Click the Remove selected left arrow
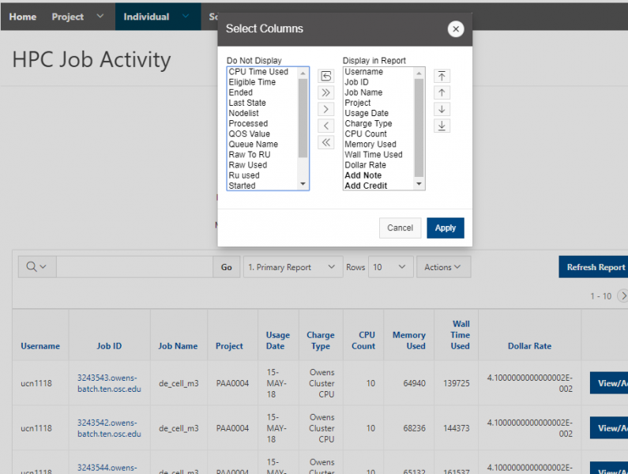The image size is (628, 474). tap(325, 126)
